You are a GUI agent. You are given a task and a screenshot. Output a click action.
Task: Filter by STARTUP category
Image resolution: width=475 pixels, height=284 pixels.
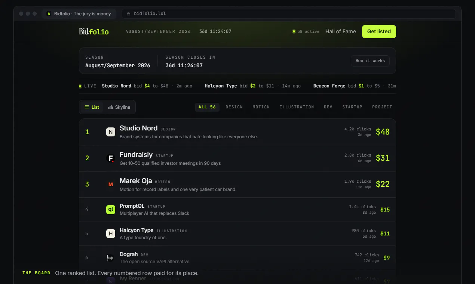pyautogui.click(x=352, y=107)
